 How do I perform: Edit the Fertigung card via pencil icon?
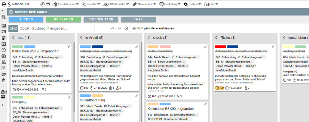coord(69,97)
